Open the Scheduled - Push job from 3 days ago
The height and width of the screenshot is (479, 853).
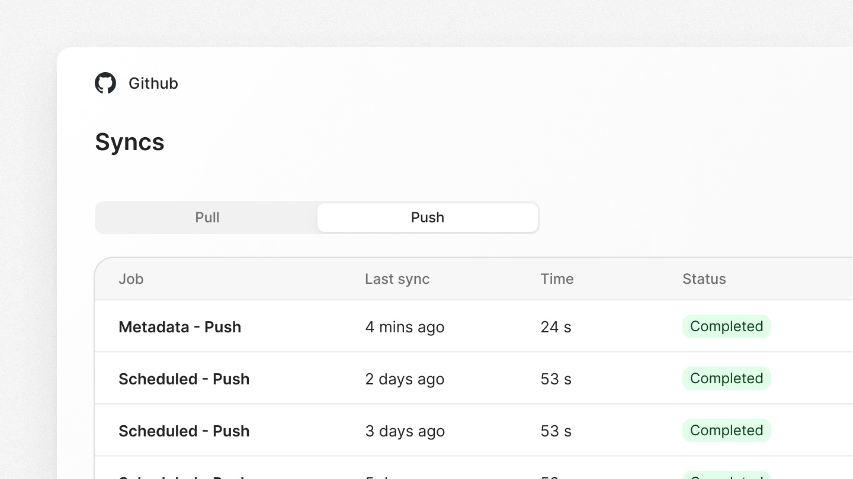[x=184, y=431]
